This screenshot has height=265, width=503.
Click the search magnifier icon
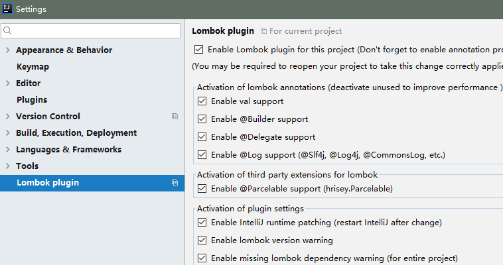[x=7, y=31]
